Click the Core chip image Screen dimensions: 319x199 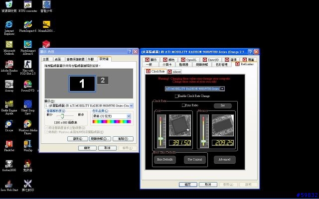tap(180, 125)
